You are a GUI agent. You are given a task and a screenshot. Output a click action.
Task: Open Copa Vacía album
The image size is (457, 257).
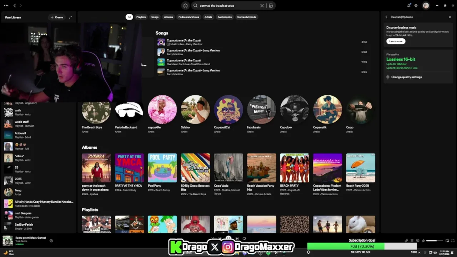228,174
